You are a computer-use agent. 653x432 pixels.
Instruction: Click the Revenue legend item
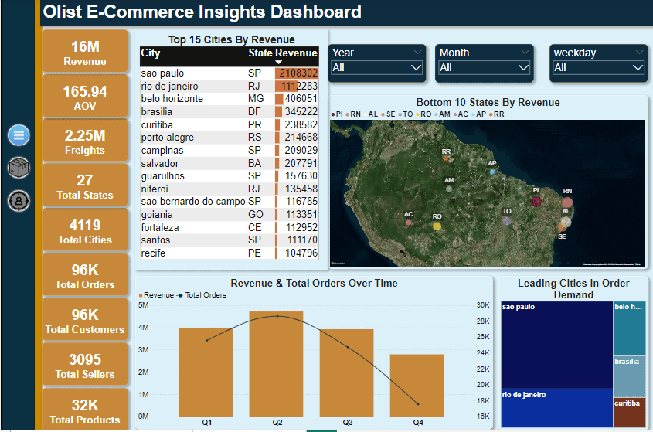[157, 295]
